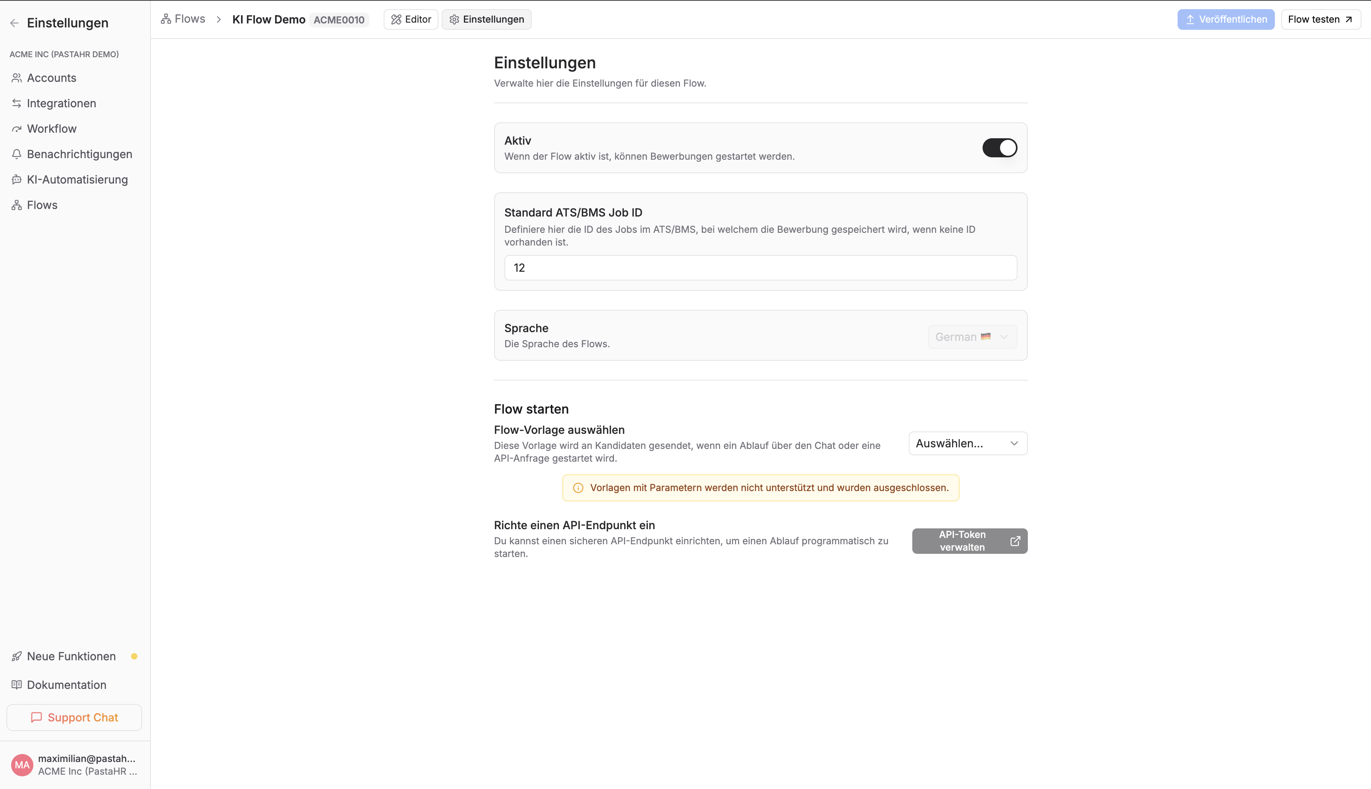1371x789 pixels.
Task: Click the Neue Funktionen rocket icon
Action: pyautogui.click(x=17, y=656)
